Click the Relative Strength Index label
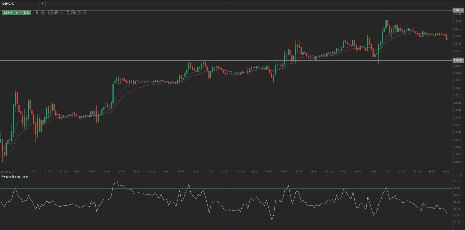 15,177
